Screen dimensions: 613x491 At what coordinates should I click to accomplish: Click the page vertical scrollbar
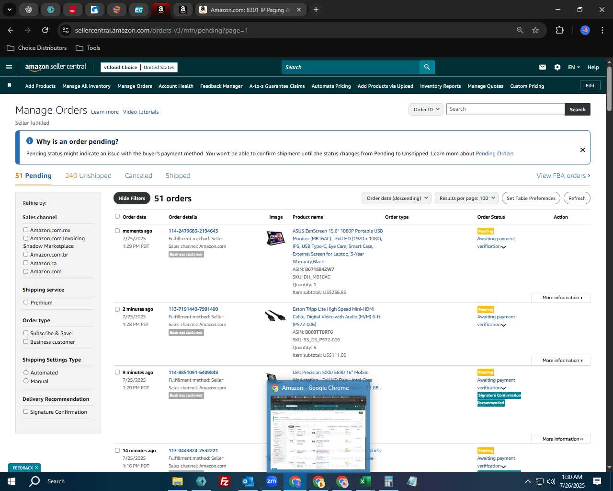[x=609, y=89]
